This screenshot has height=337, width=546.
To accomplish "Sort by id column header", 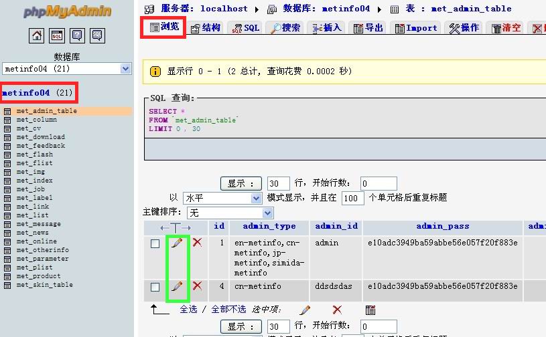I will [x=219, y=226].
